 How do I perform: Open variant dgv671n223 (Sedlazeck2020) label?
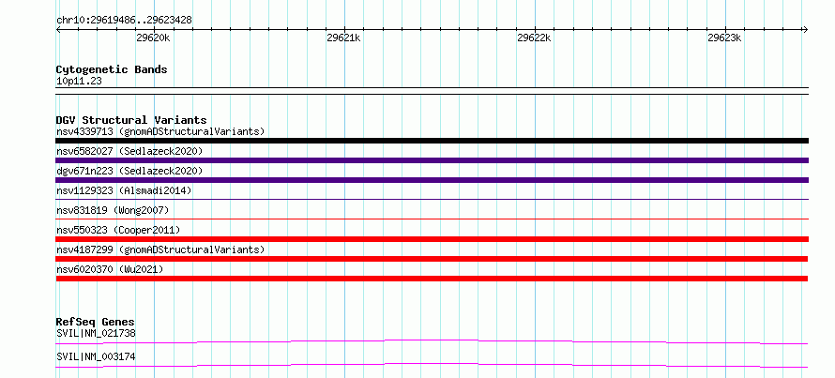point(129,171)
